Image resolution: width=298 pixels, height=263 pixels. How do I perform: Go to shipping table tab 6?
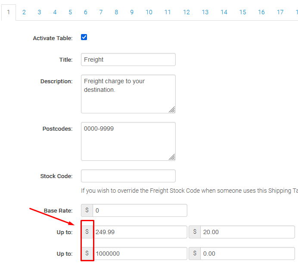pyautogui.click(x=85, y=12)
